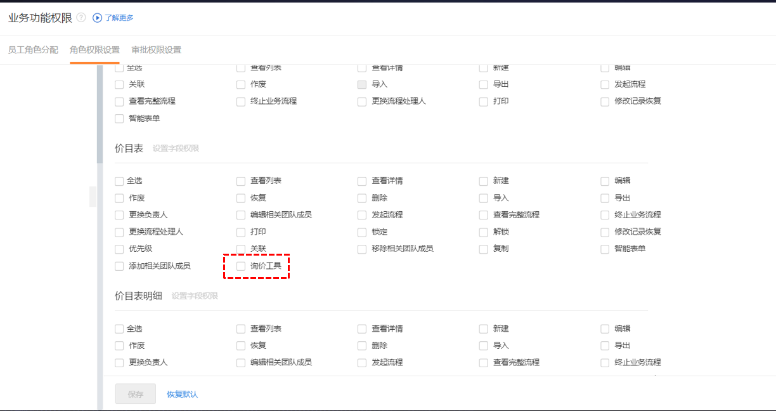
Task: Enable the 复制 permission checkbox
Action: [484, 249]
